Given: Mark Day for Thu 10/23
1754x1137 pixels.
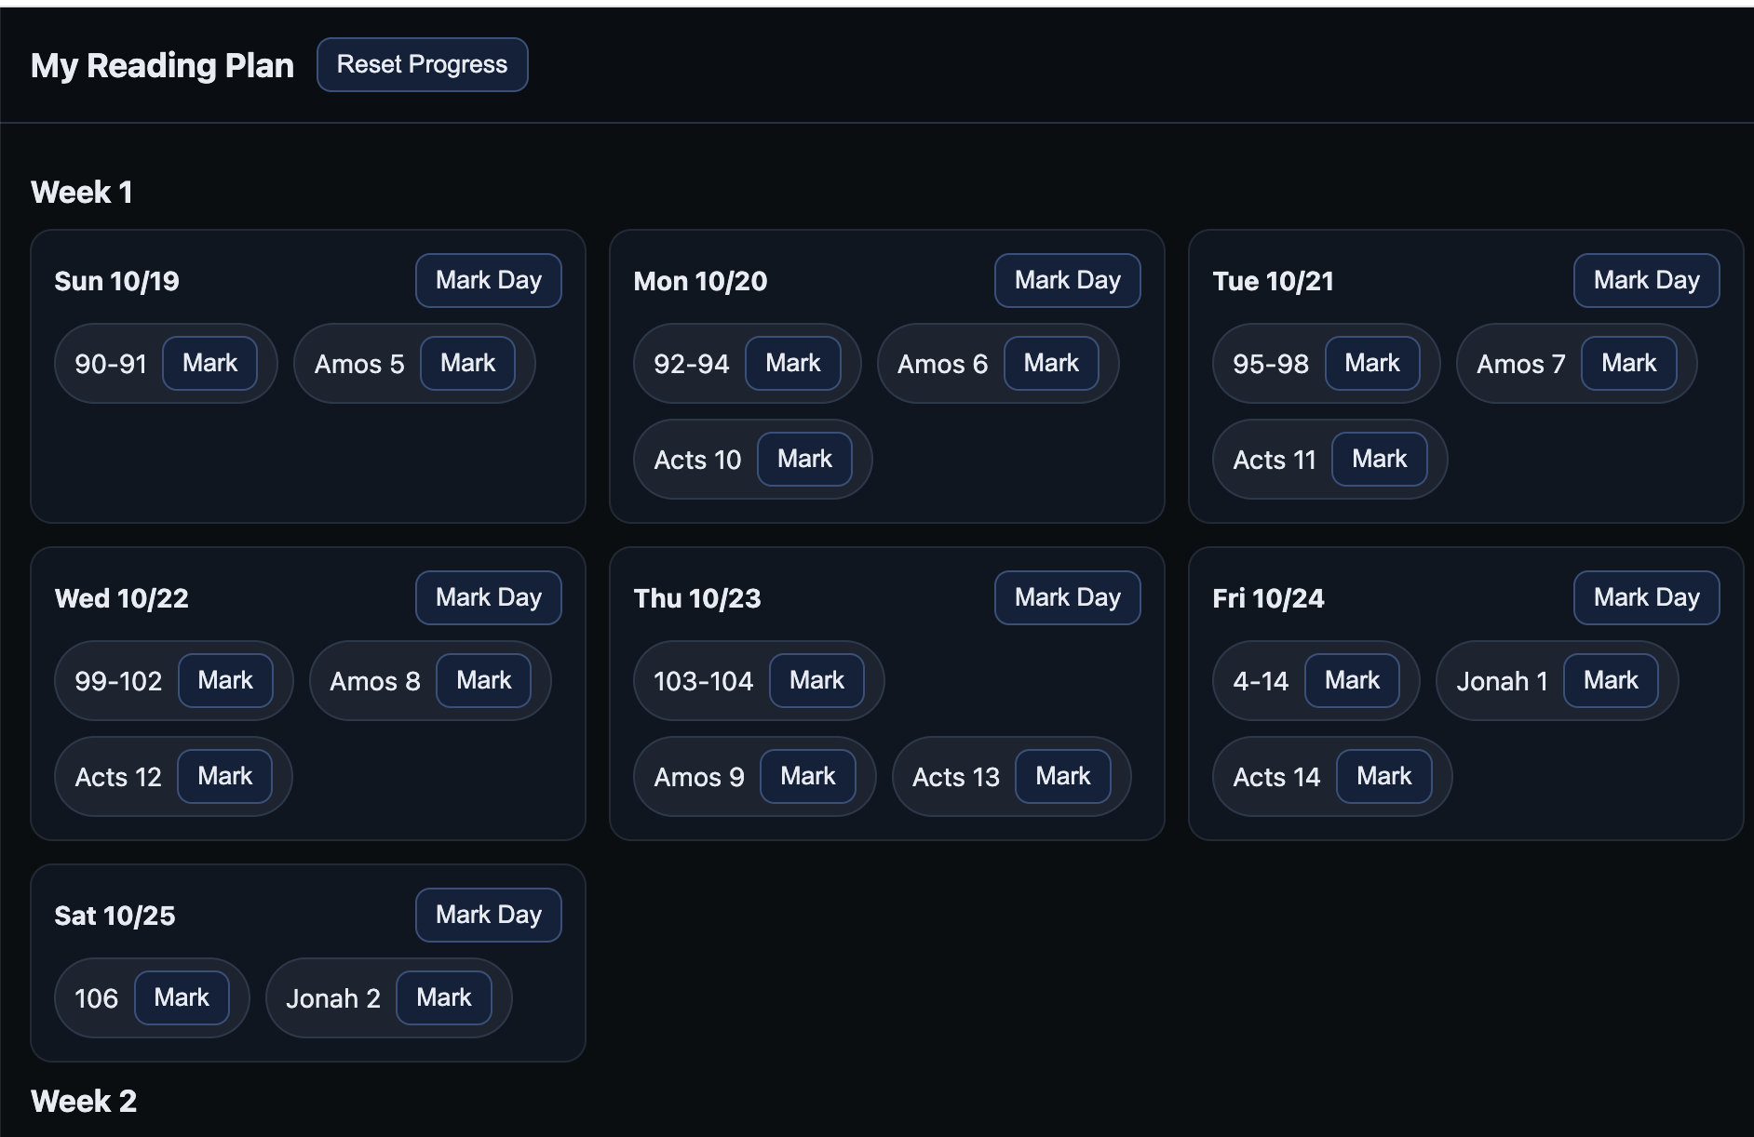Looking at the screenshot, I should [x=1068, y=597].
